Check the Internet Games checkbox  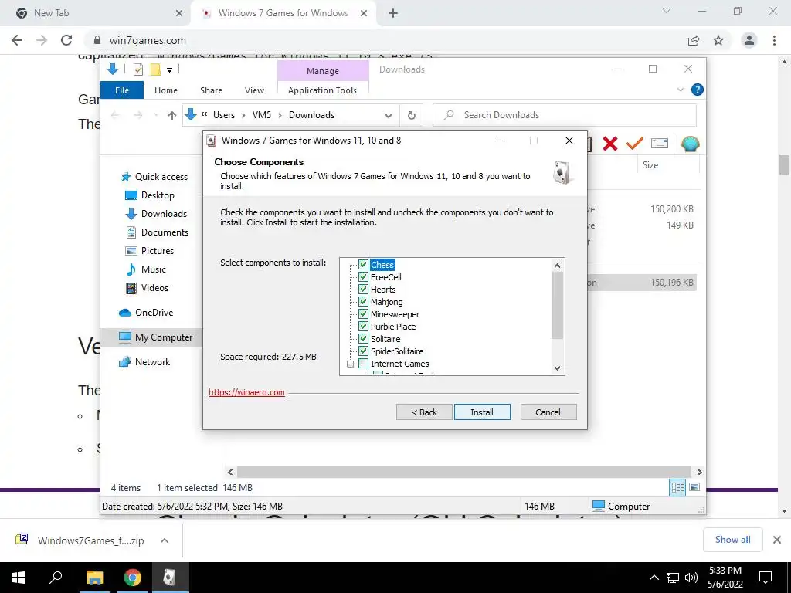pos(363,364)
